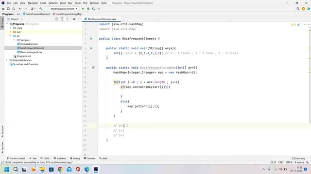The height and width of the screenshot is (174, 311).
Task: Click CRLF line separator in status bar
Action: [x=281, y=162]
